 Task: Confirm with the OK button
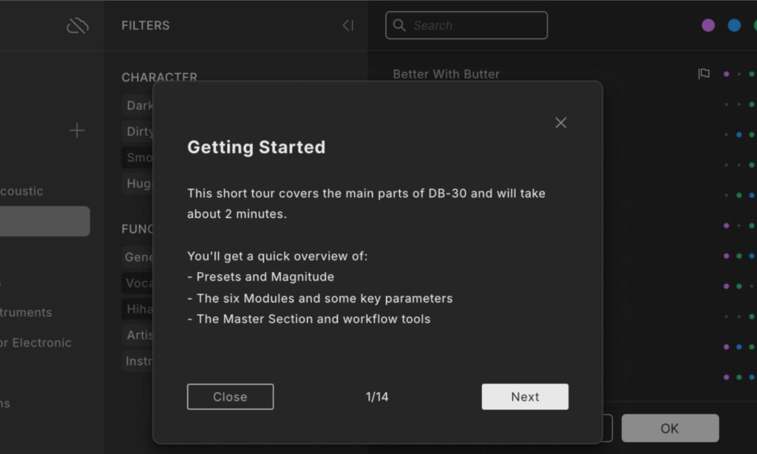tap(670, 428)
